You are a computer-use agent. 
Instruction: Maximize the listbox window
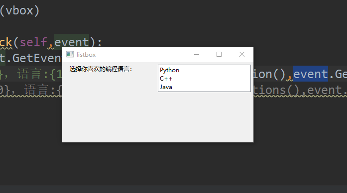219,54
